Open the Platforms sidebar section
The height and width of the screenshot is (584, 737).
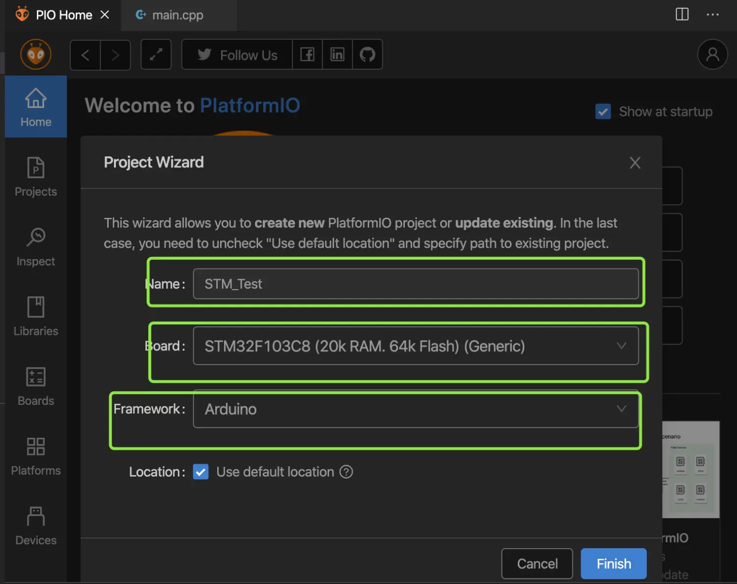coord(36,456)
